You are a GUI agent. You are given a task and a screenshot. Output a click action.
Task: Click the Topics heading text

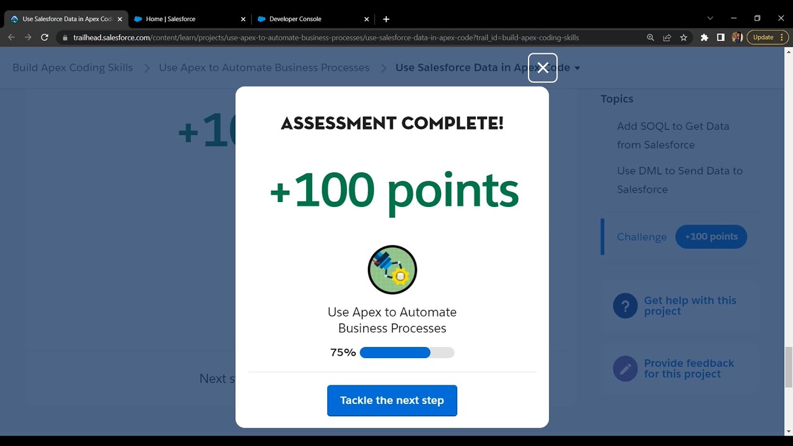point(617,98)
